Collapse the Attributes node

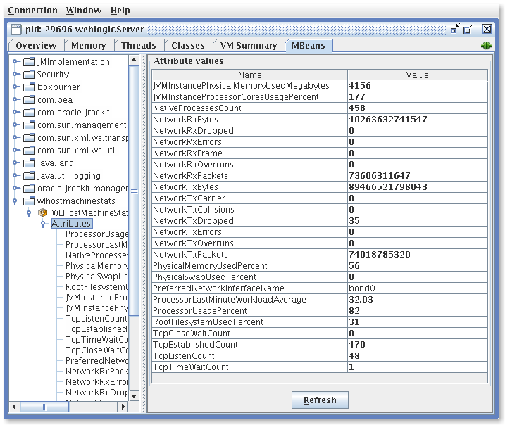click(x=43, y=224)
